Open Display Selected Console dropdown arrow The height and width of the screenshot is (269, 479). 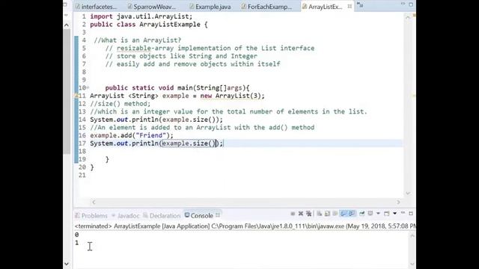378,214
